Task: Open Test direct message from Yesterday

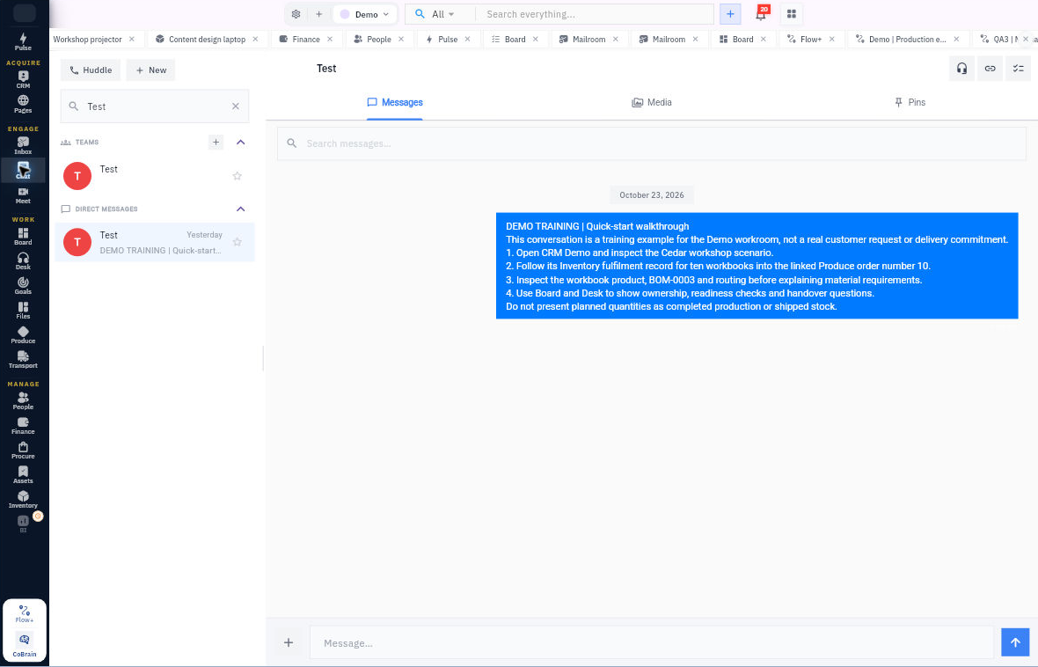Action: pyautogui.click(x=155, y=242)
